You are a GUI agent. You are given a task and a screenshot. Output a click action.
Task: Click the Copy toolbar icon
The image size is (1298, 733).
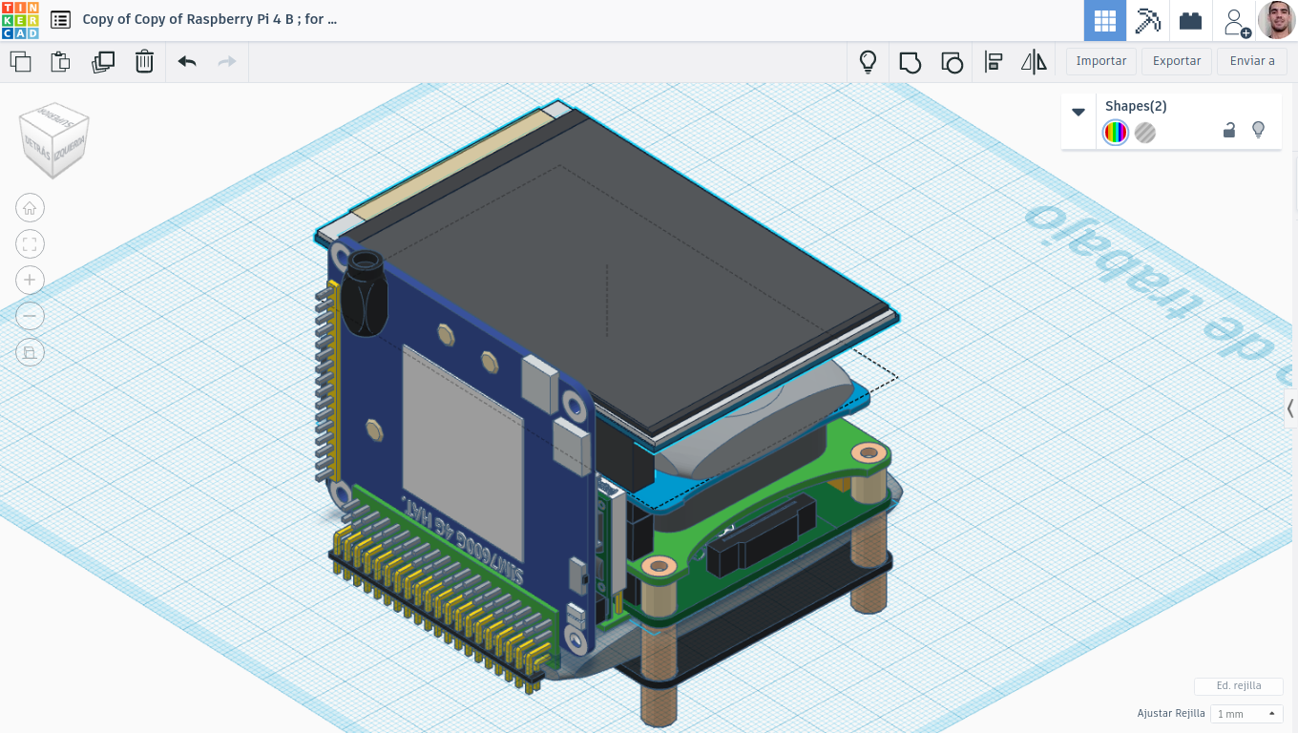[20, 62]
